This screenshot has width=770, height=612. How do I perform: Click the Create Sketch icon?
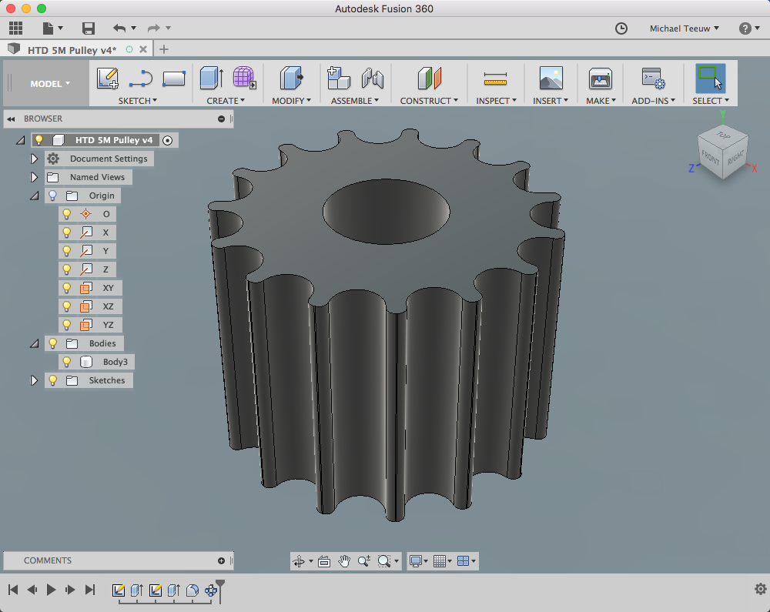(108, 79)
